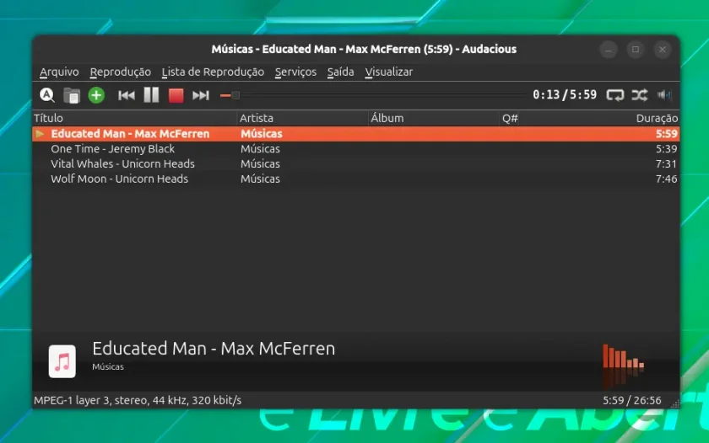The height and width of the screenshot is (443, 709).
Task: Click the large 'Educated Man - Max McFerren' info title
Action: tap(214, 349)
